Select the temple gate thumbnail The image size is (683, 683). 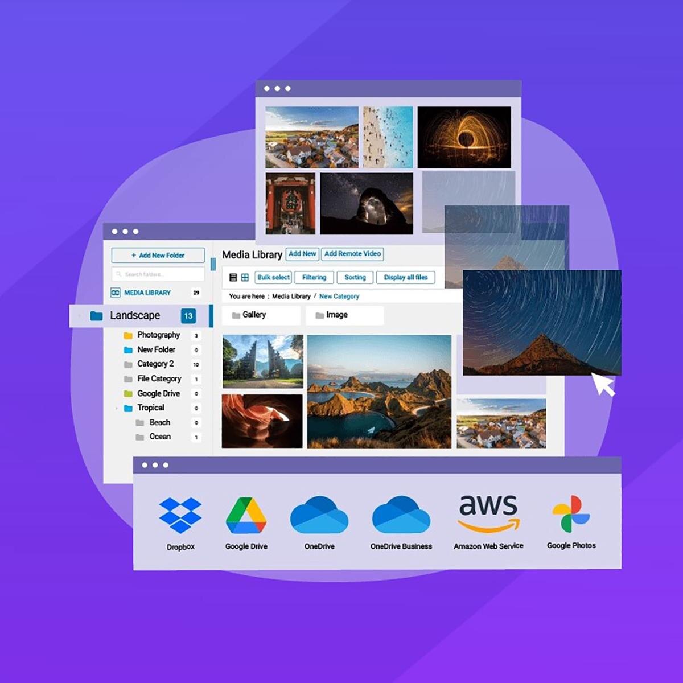[x=262, y=361]
